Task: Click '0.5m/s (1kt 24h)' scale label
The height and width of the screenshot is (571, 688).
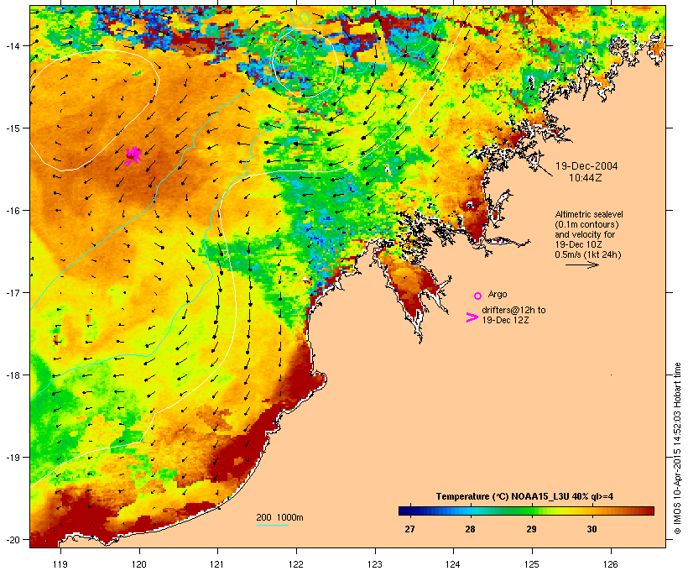Action: click(588, 254)
